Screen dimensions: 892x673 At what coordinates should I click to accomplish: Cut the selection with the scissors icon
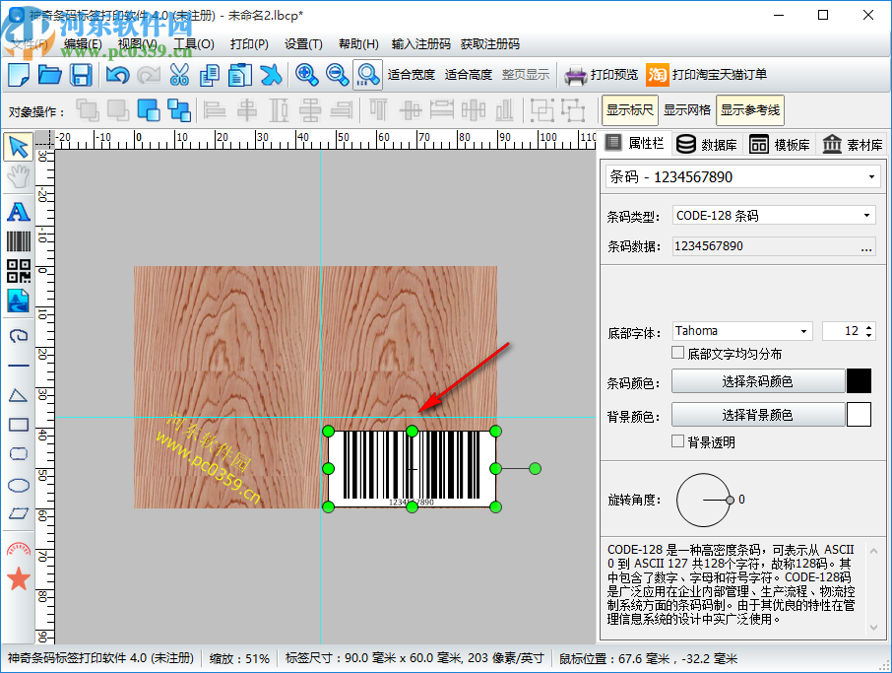coord(179,75)
